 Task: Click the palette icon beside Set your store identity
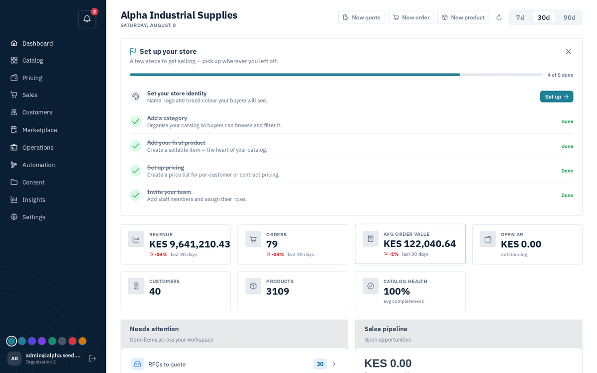pos(136,96)
